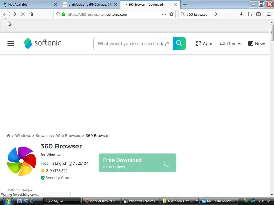
Task: Click the Free Download for Windows button
Action: (138, 163)
